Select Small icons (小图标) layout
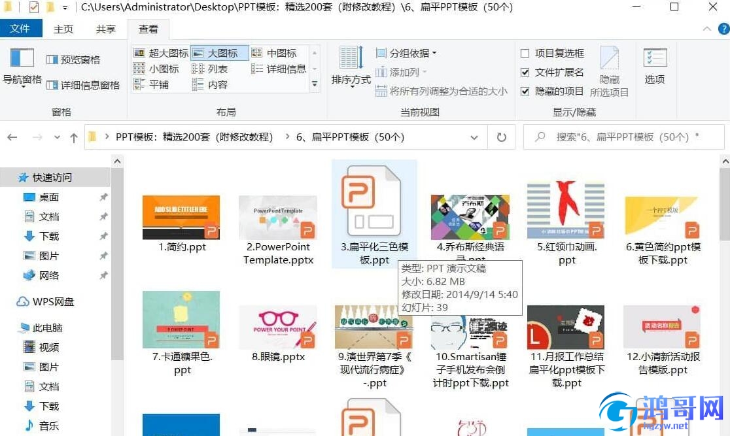This screenshot has width=730, height=436. 156,69
